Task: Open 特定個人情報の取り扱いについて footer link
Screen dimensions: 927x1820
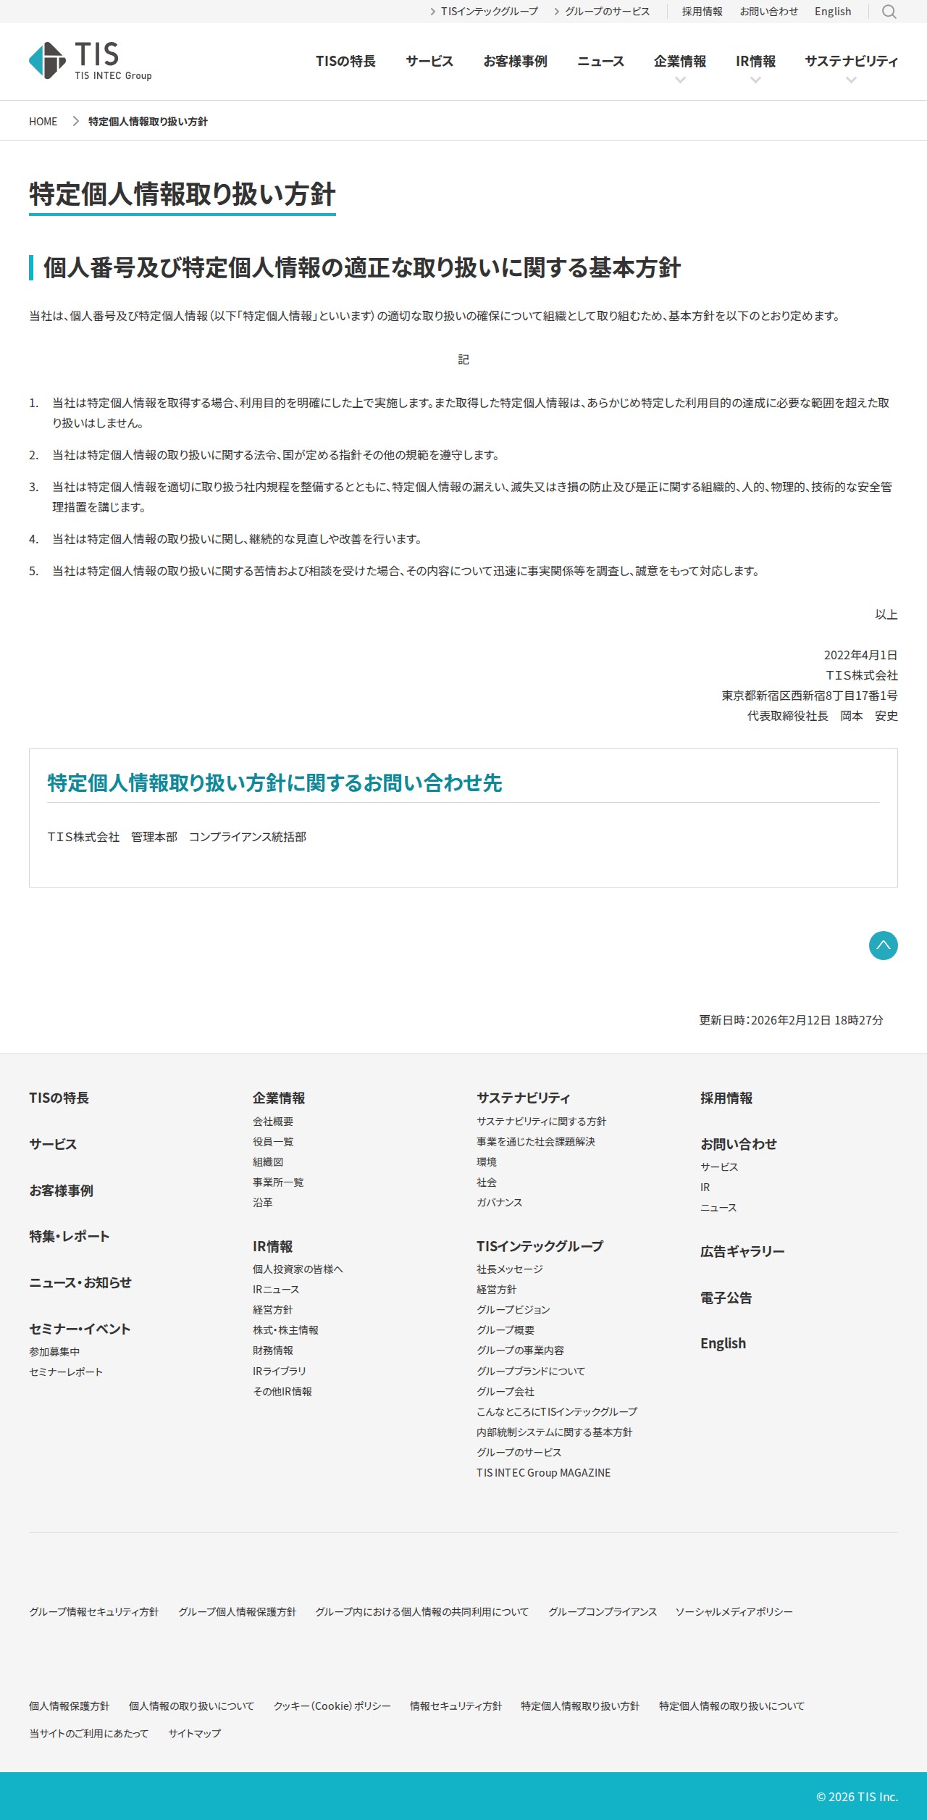Action: pyautogui.click(x=731, y=1706)
